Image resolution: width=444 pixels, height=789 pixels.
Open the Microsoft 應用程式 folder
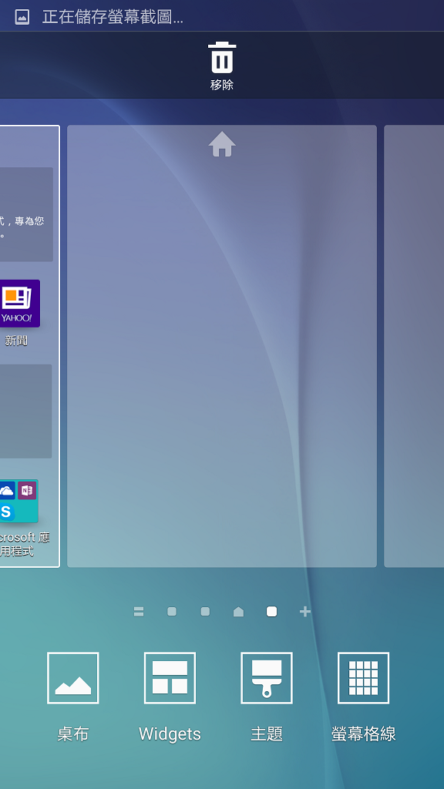(18, 501)
